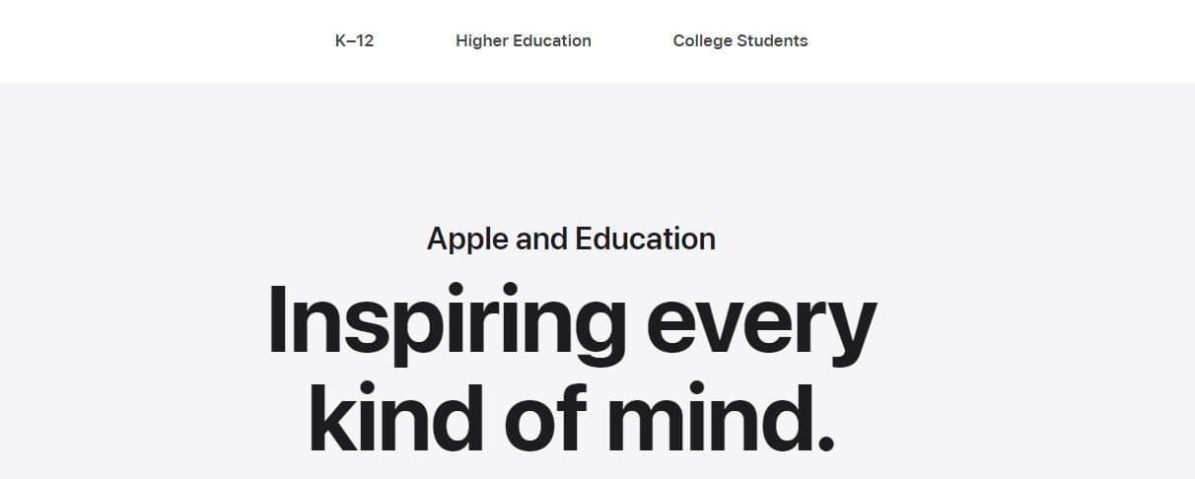
Task: Click the "Inspiring every" headline line
Action: pyautogui.click(x=571, y=321)
